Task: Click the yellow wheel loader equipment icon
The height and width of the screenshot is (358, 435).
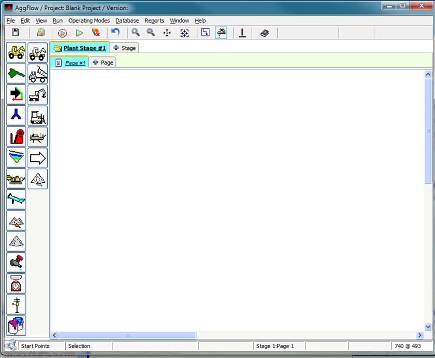Action: (16, 52)
